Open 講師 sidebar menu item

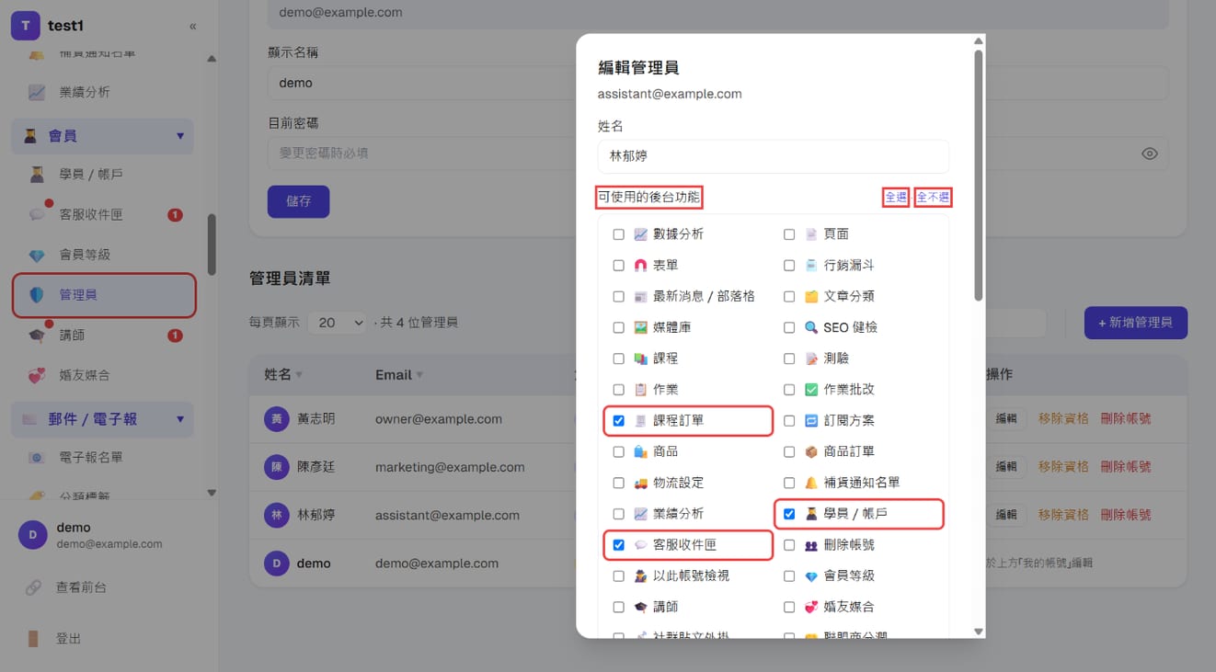coord(103,336)
